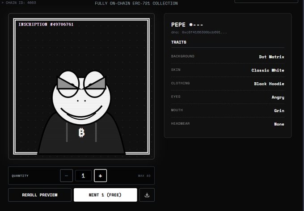Click the INSCRIPTION #49706761 label
Screen dimensions: 304x211
(x=46, y=25)
